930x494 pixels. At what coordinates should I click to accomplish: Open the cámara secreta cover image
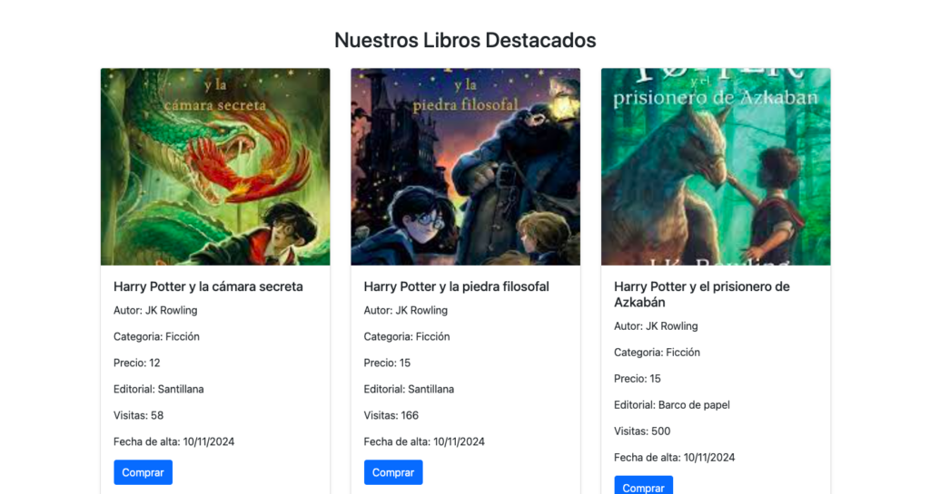pyautogui.click(x=215, y=166)
